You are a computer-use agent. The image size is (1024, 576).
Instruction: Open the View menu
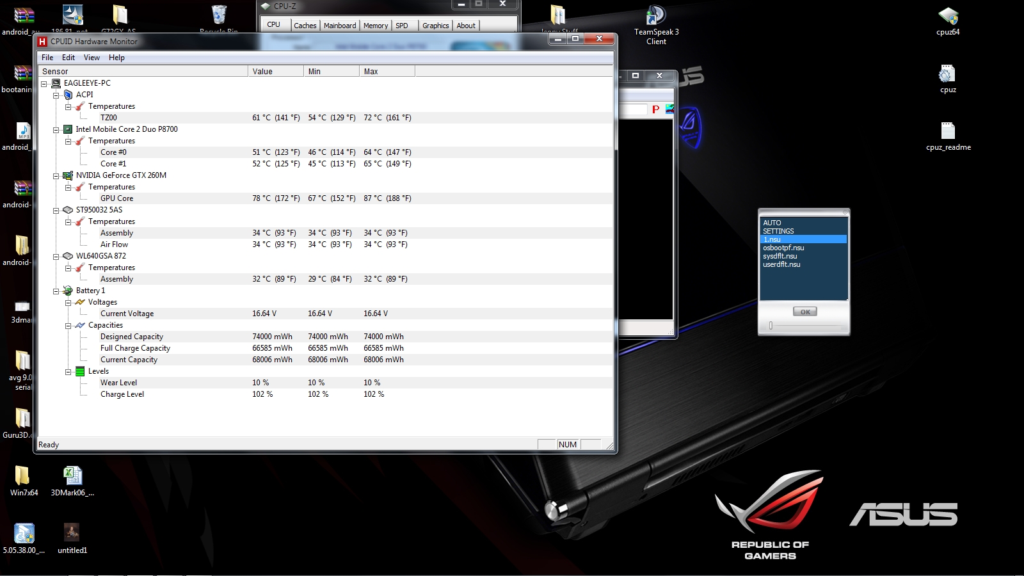tap(92, 58)
